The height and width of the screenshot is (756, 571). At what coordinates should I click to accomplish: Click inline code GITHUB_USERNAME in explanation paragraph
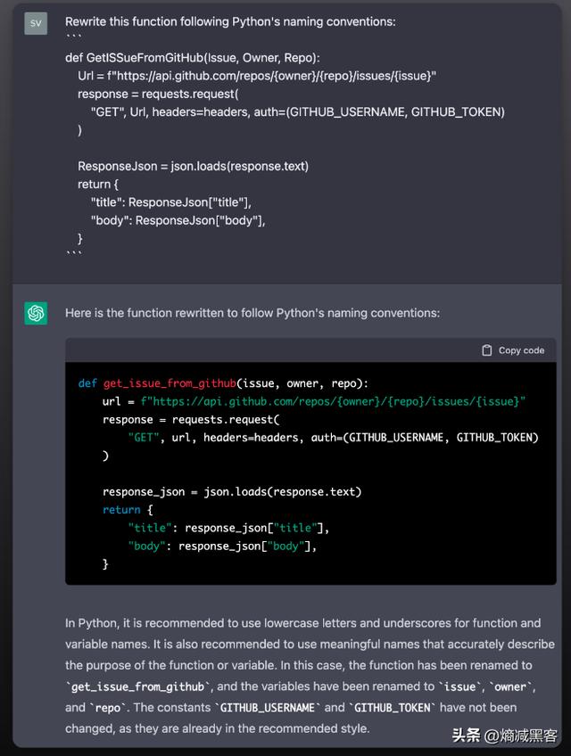tap(267, 707)
